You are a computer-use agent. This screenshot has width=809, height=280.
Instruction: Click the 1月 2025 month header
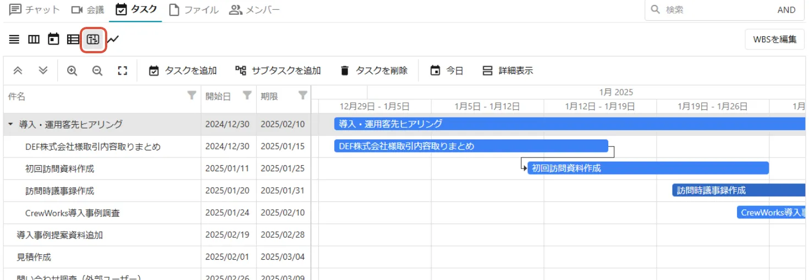(x=616, y=92)
